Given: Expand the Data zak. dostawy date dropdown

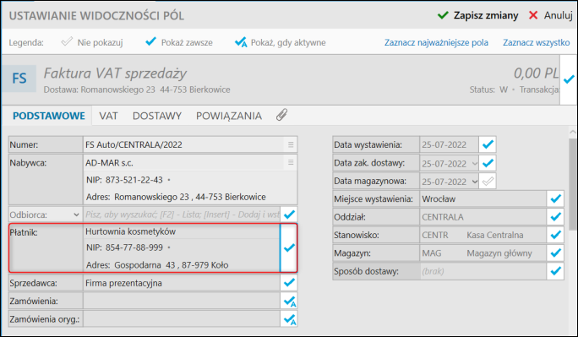Looking at the screenshot, I should (x=474, y=163).
